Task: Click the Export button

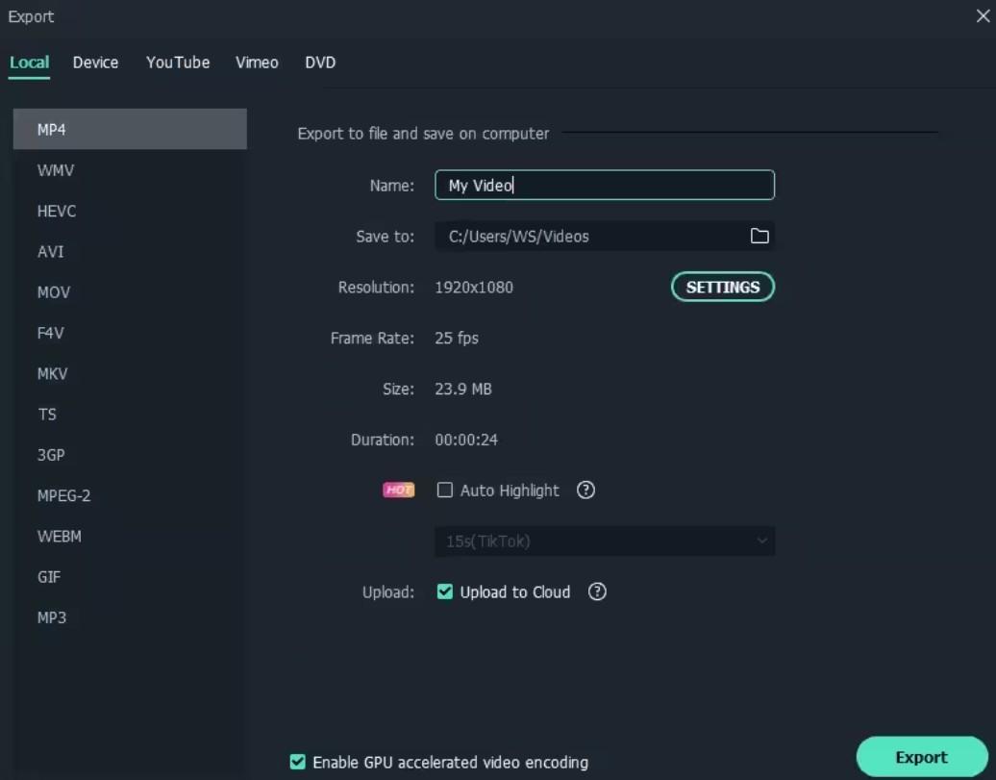Action: coord(922,757)
